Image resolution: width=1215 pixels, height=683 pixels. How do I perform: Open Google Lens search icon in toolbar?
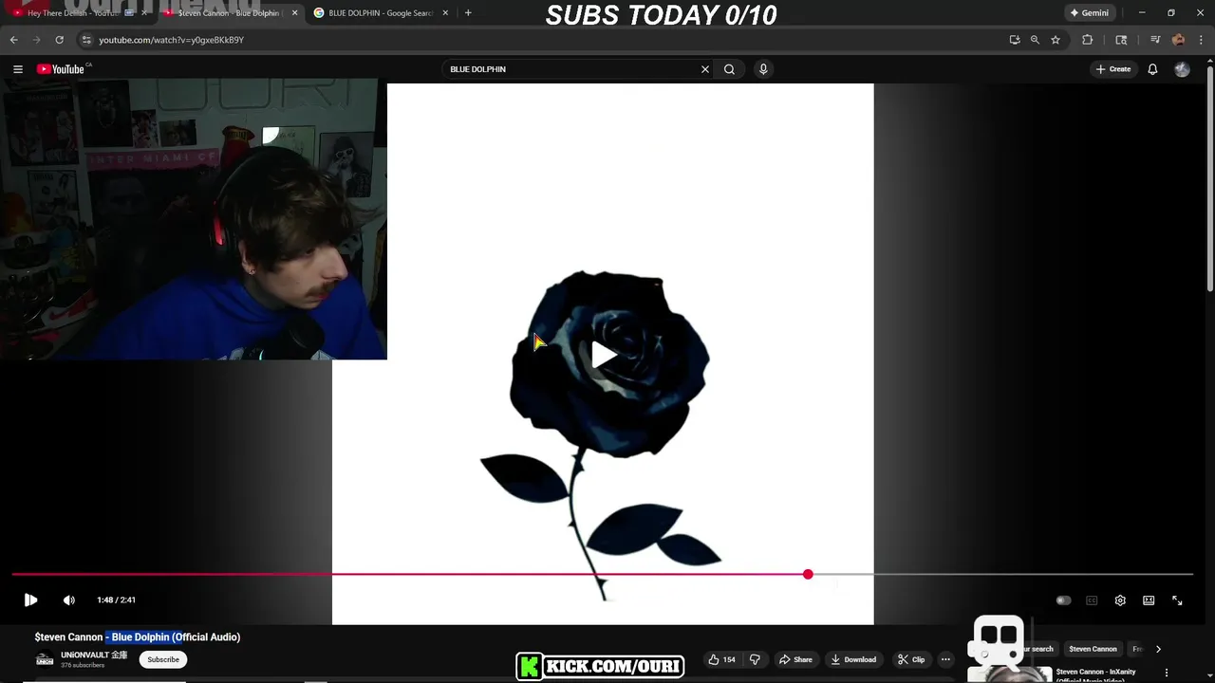(x=1121, y=40)
